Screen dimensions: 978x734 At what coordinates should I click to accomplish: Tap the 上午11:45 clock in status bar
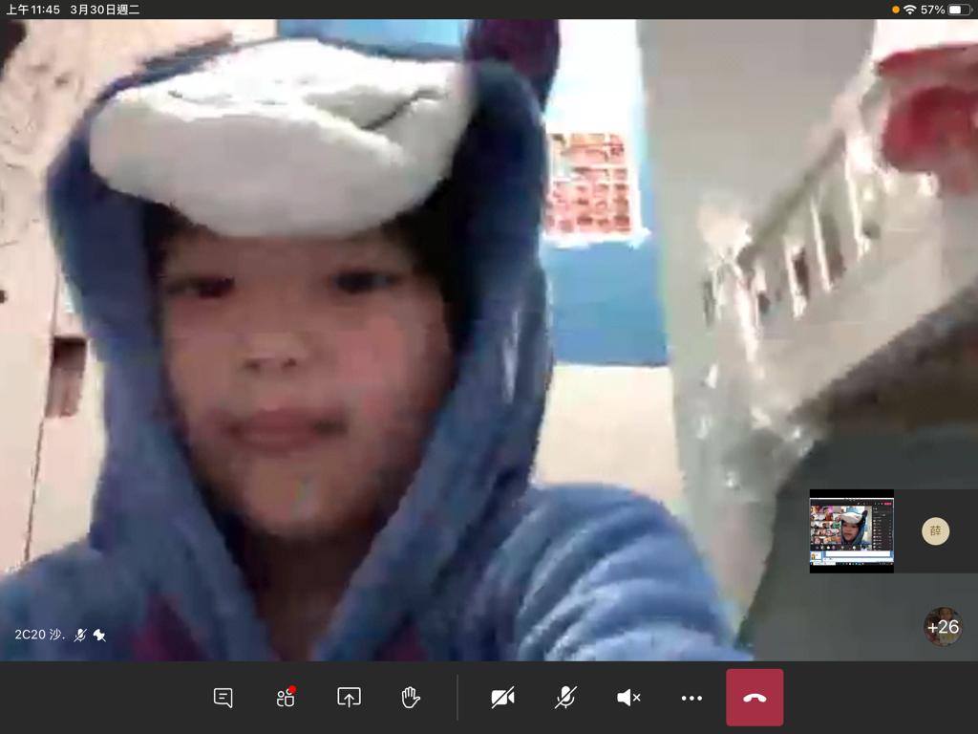tap(33, 10)
